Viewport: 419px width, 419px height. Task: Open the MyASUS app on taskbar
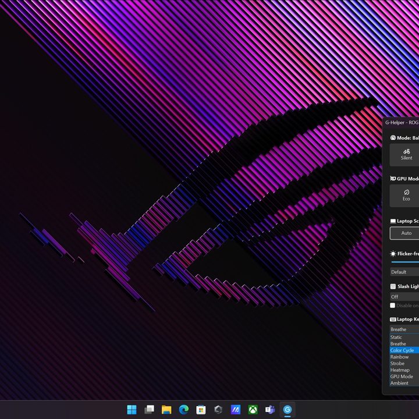[236, 409]
